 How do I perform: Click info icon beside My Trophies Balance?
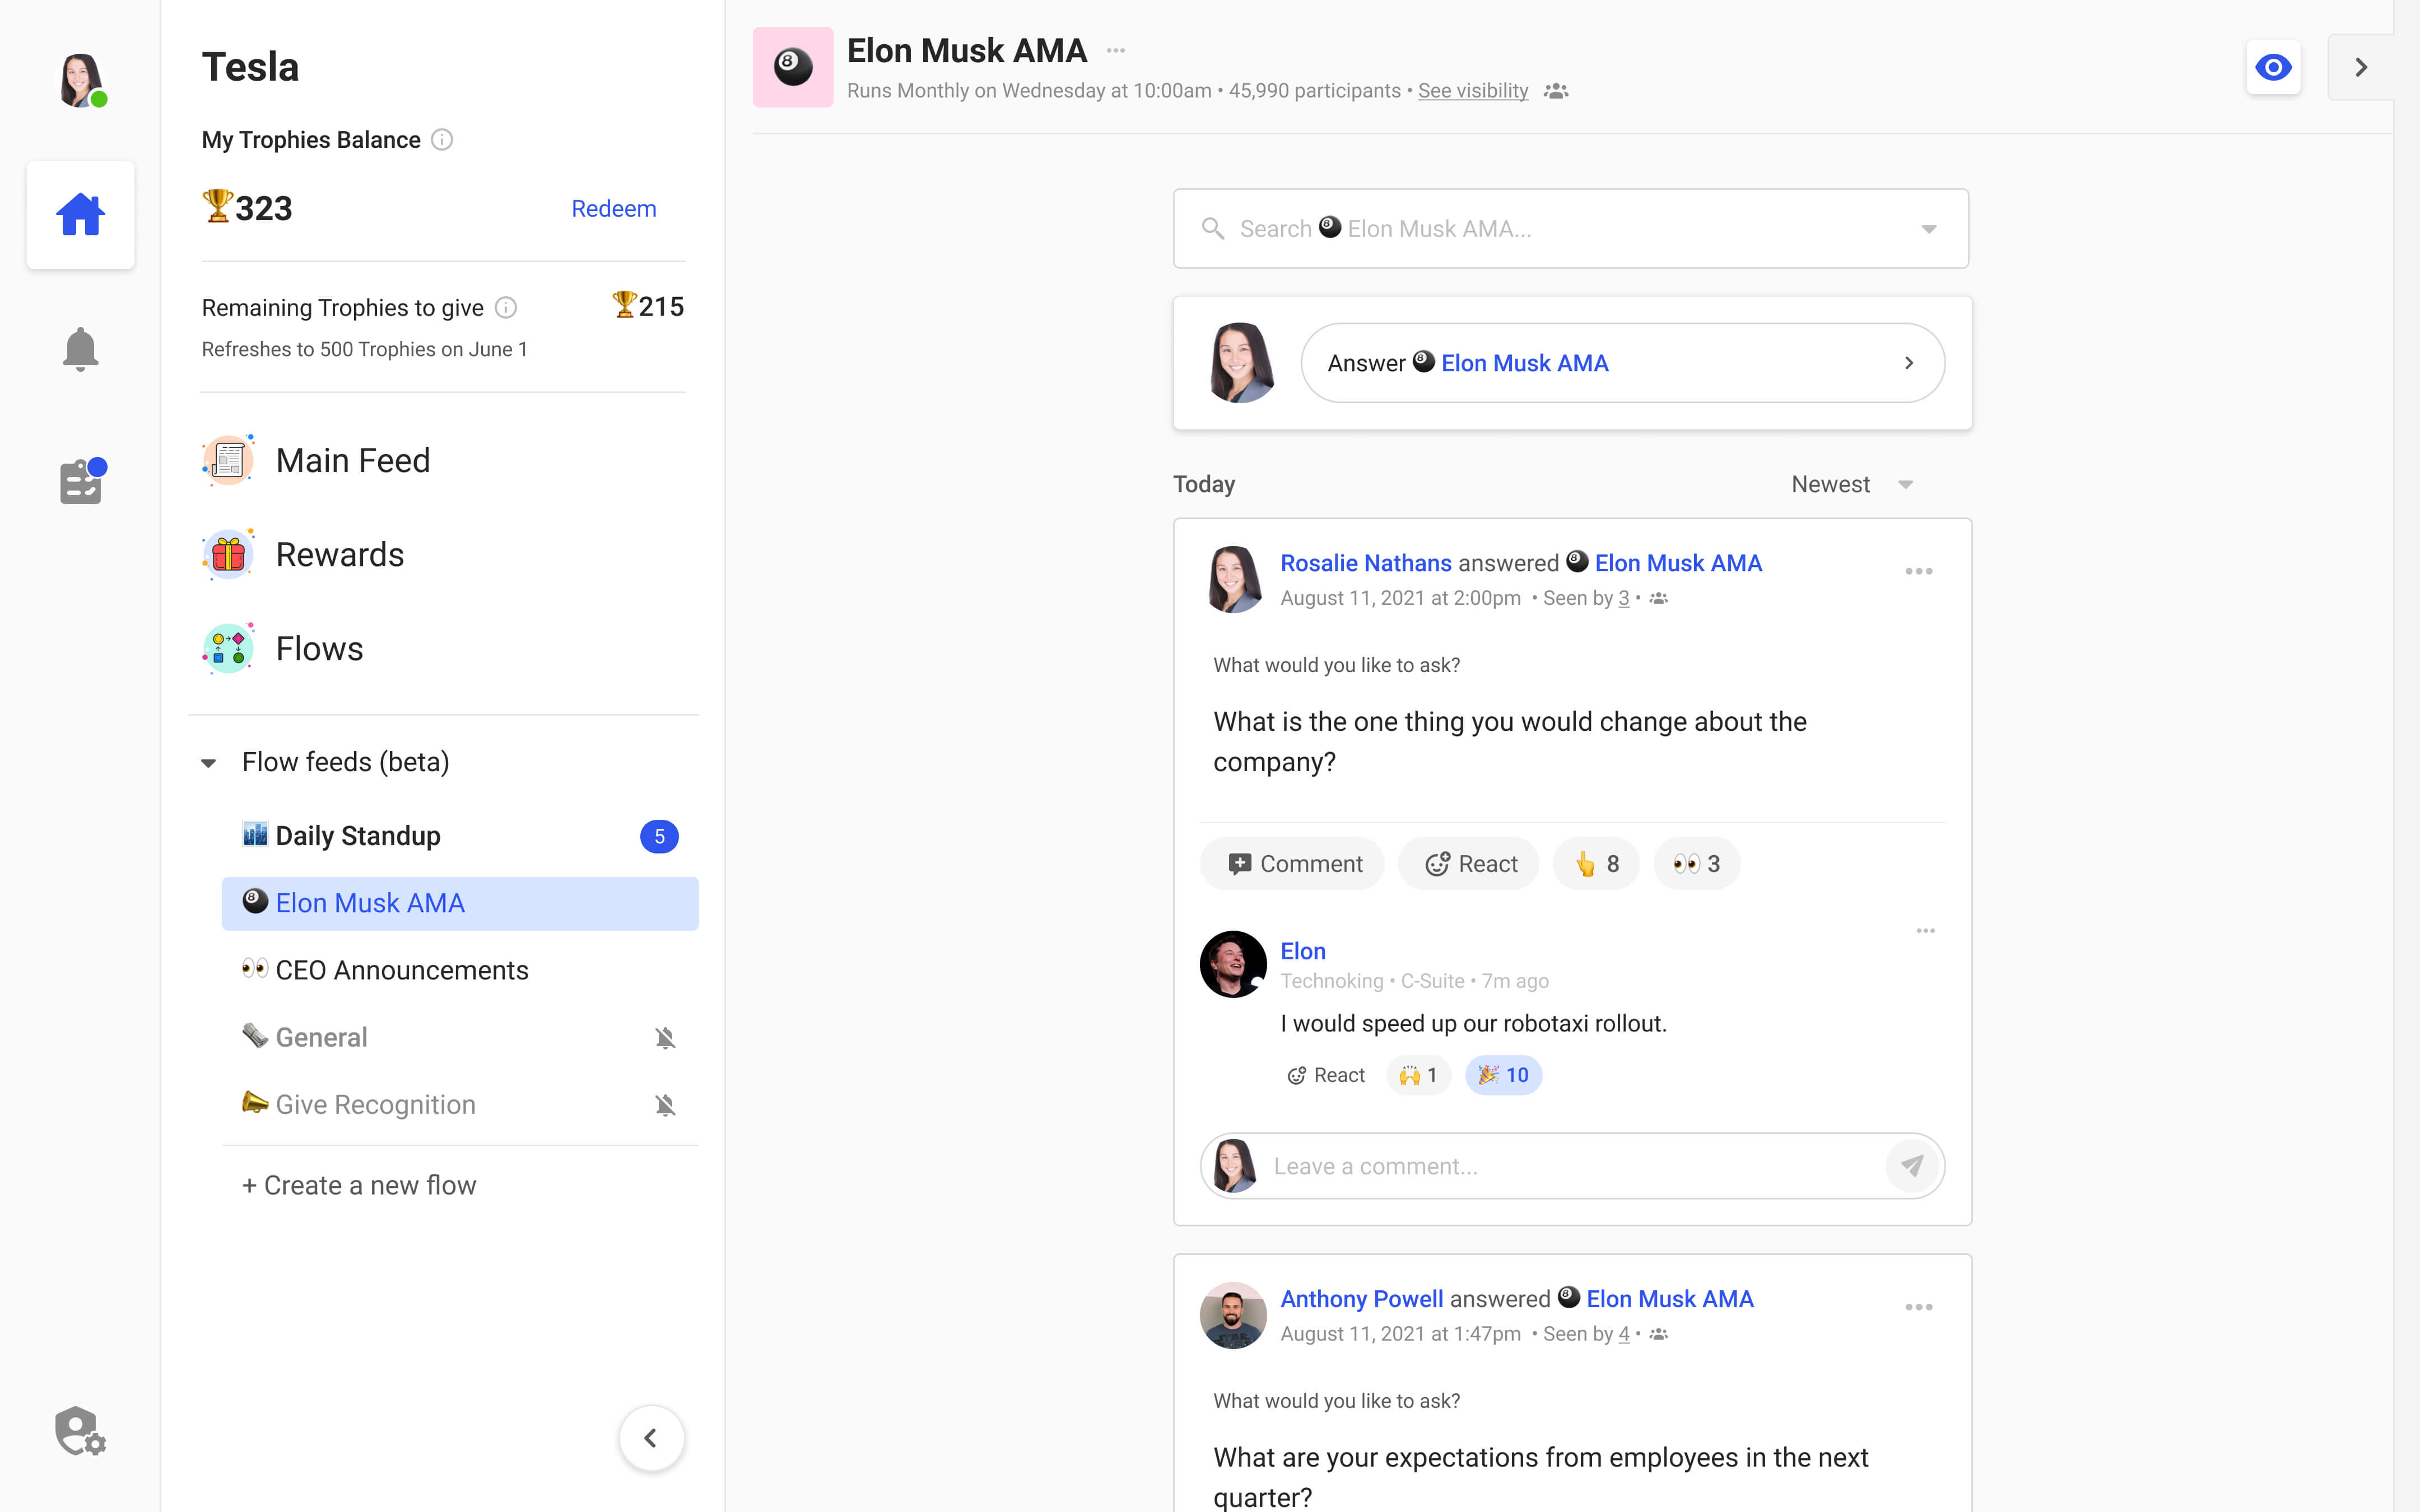click(x=442, y=140)
